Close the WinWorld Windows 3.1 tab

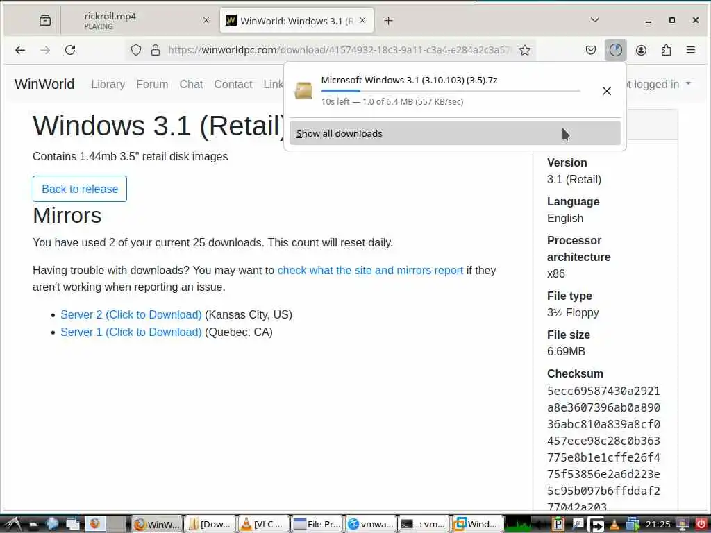point(362,20)
